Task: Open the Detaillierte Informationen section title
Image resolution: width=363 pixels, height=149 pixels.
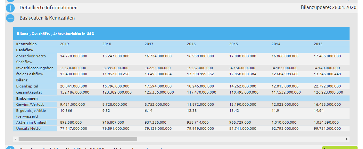Action: pyautogui.click(x=48, y=8)
